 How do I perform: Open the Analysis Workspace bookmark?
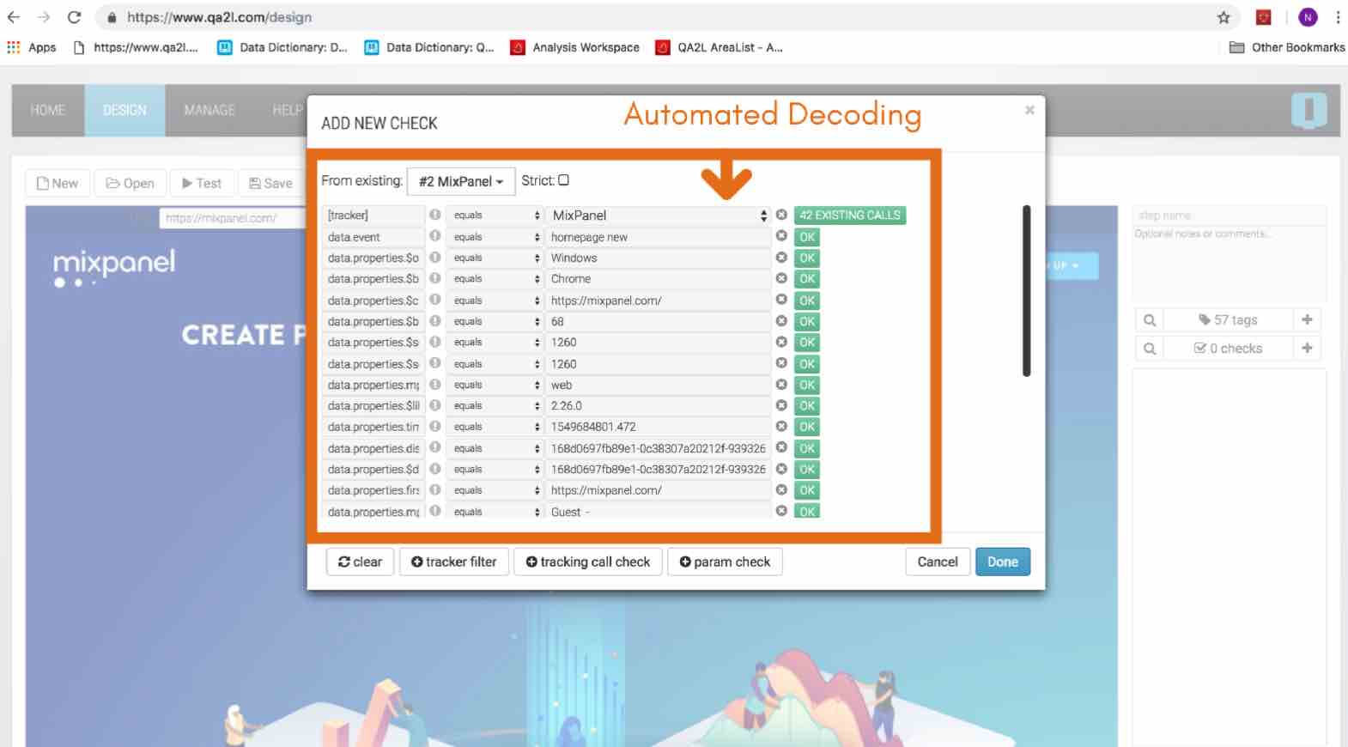[x=575, y=47]
